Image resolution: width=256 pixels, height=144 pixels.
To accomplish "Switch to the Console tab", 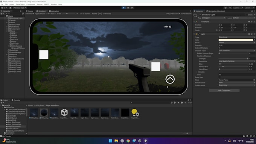I will point(16,100).
